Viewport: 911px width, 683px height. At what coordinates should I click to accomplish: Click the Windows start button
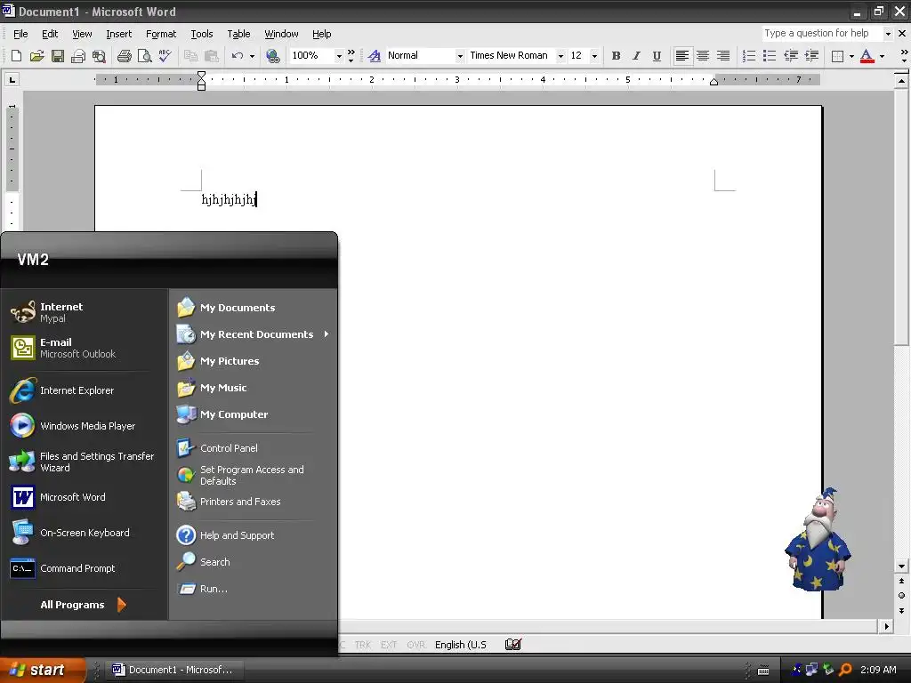pos(42,670)
